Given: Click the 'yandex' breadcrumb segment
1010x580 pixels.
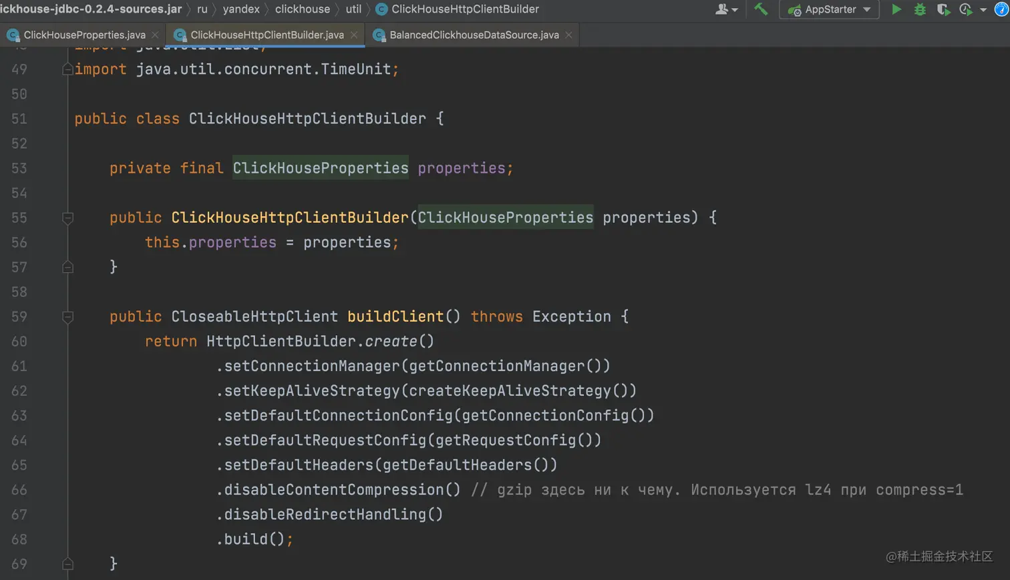Looking at the screenshot, I should (241, 9).
